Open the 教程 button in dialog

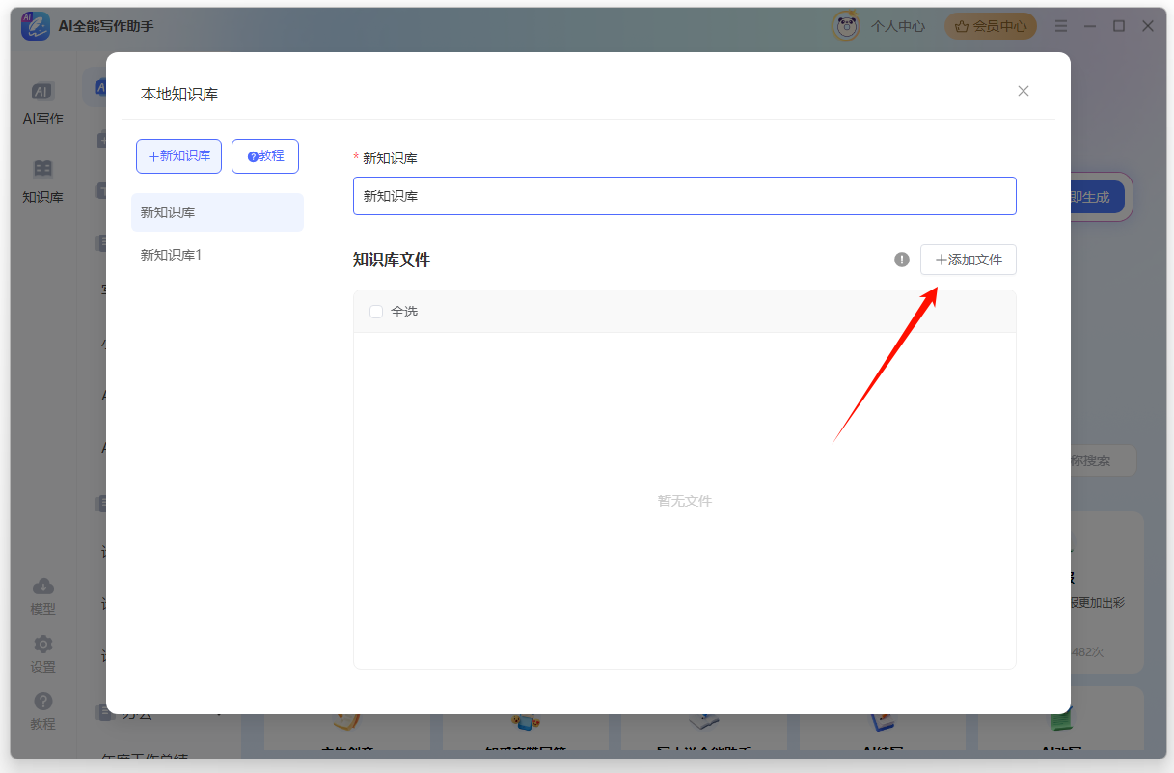[x=265, y=156]
